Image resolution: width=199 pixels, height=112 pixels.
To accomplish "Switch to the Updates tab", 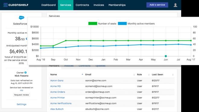I will coord(100,66).
